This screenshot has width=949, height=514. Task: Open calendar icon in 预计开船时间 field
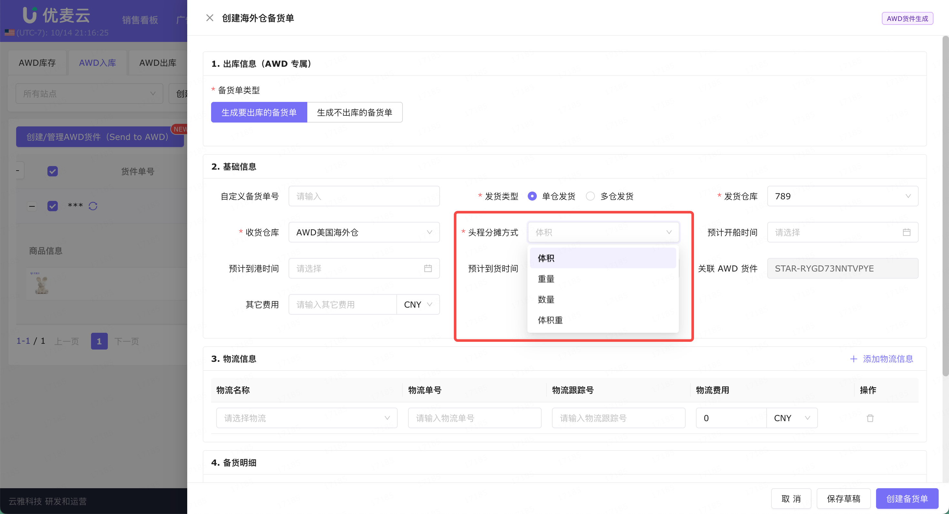906,232
